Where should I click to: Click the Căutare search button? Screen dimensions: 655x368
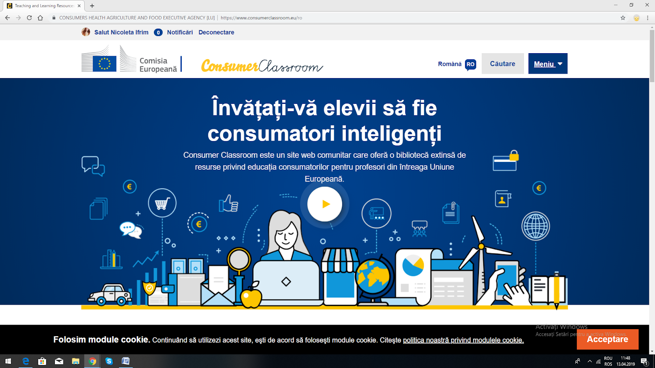tap(503, 64)
